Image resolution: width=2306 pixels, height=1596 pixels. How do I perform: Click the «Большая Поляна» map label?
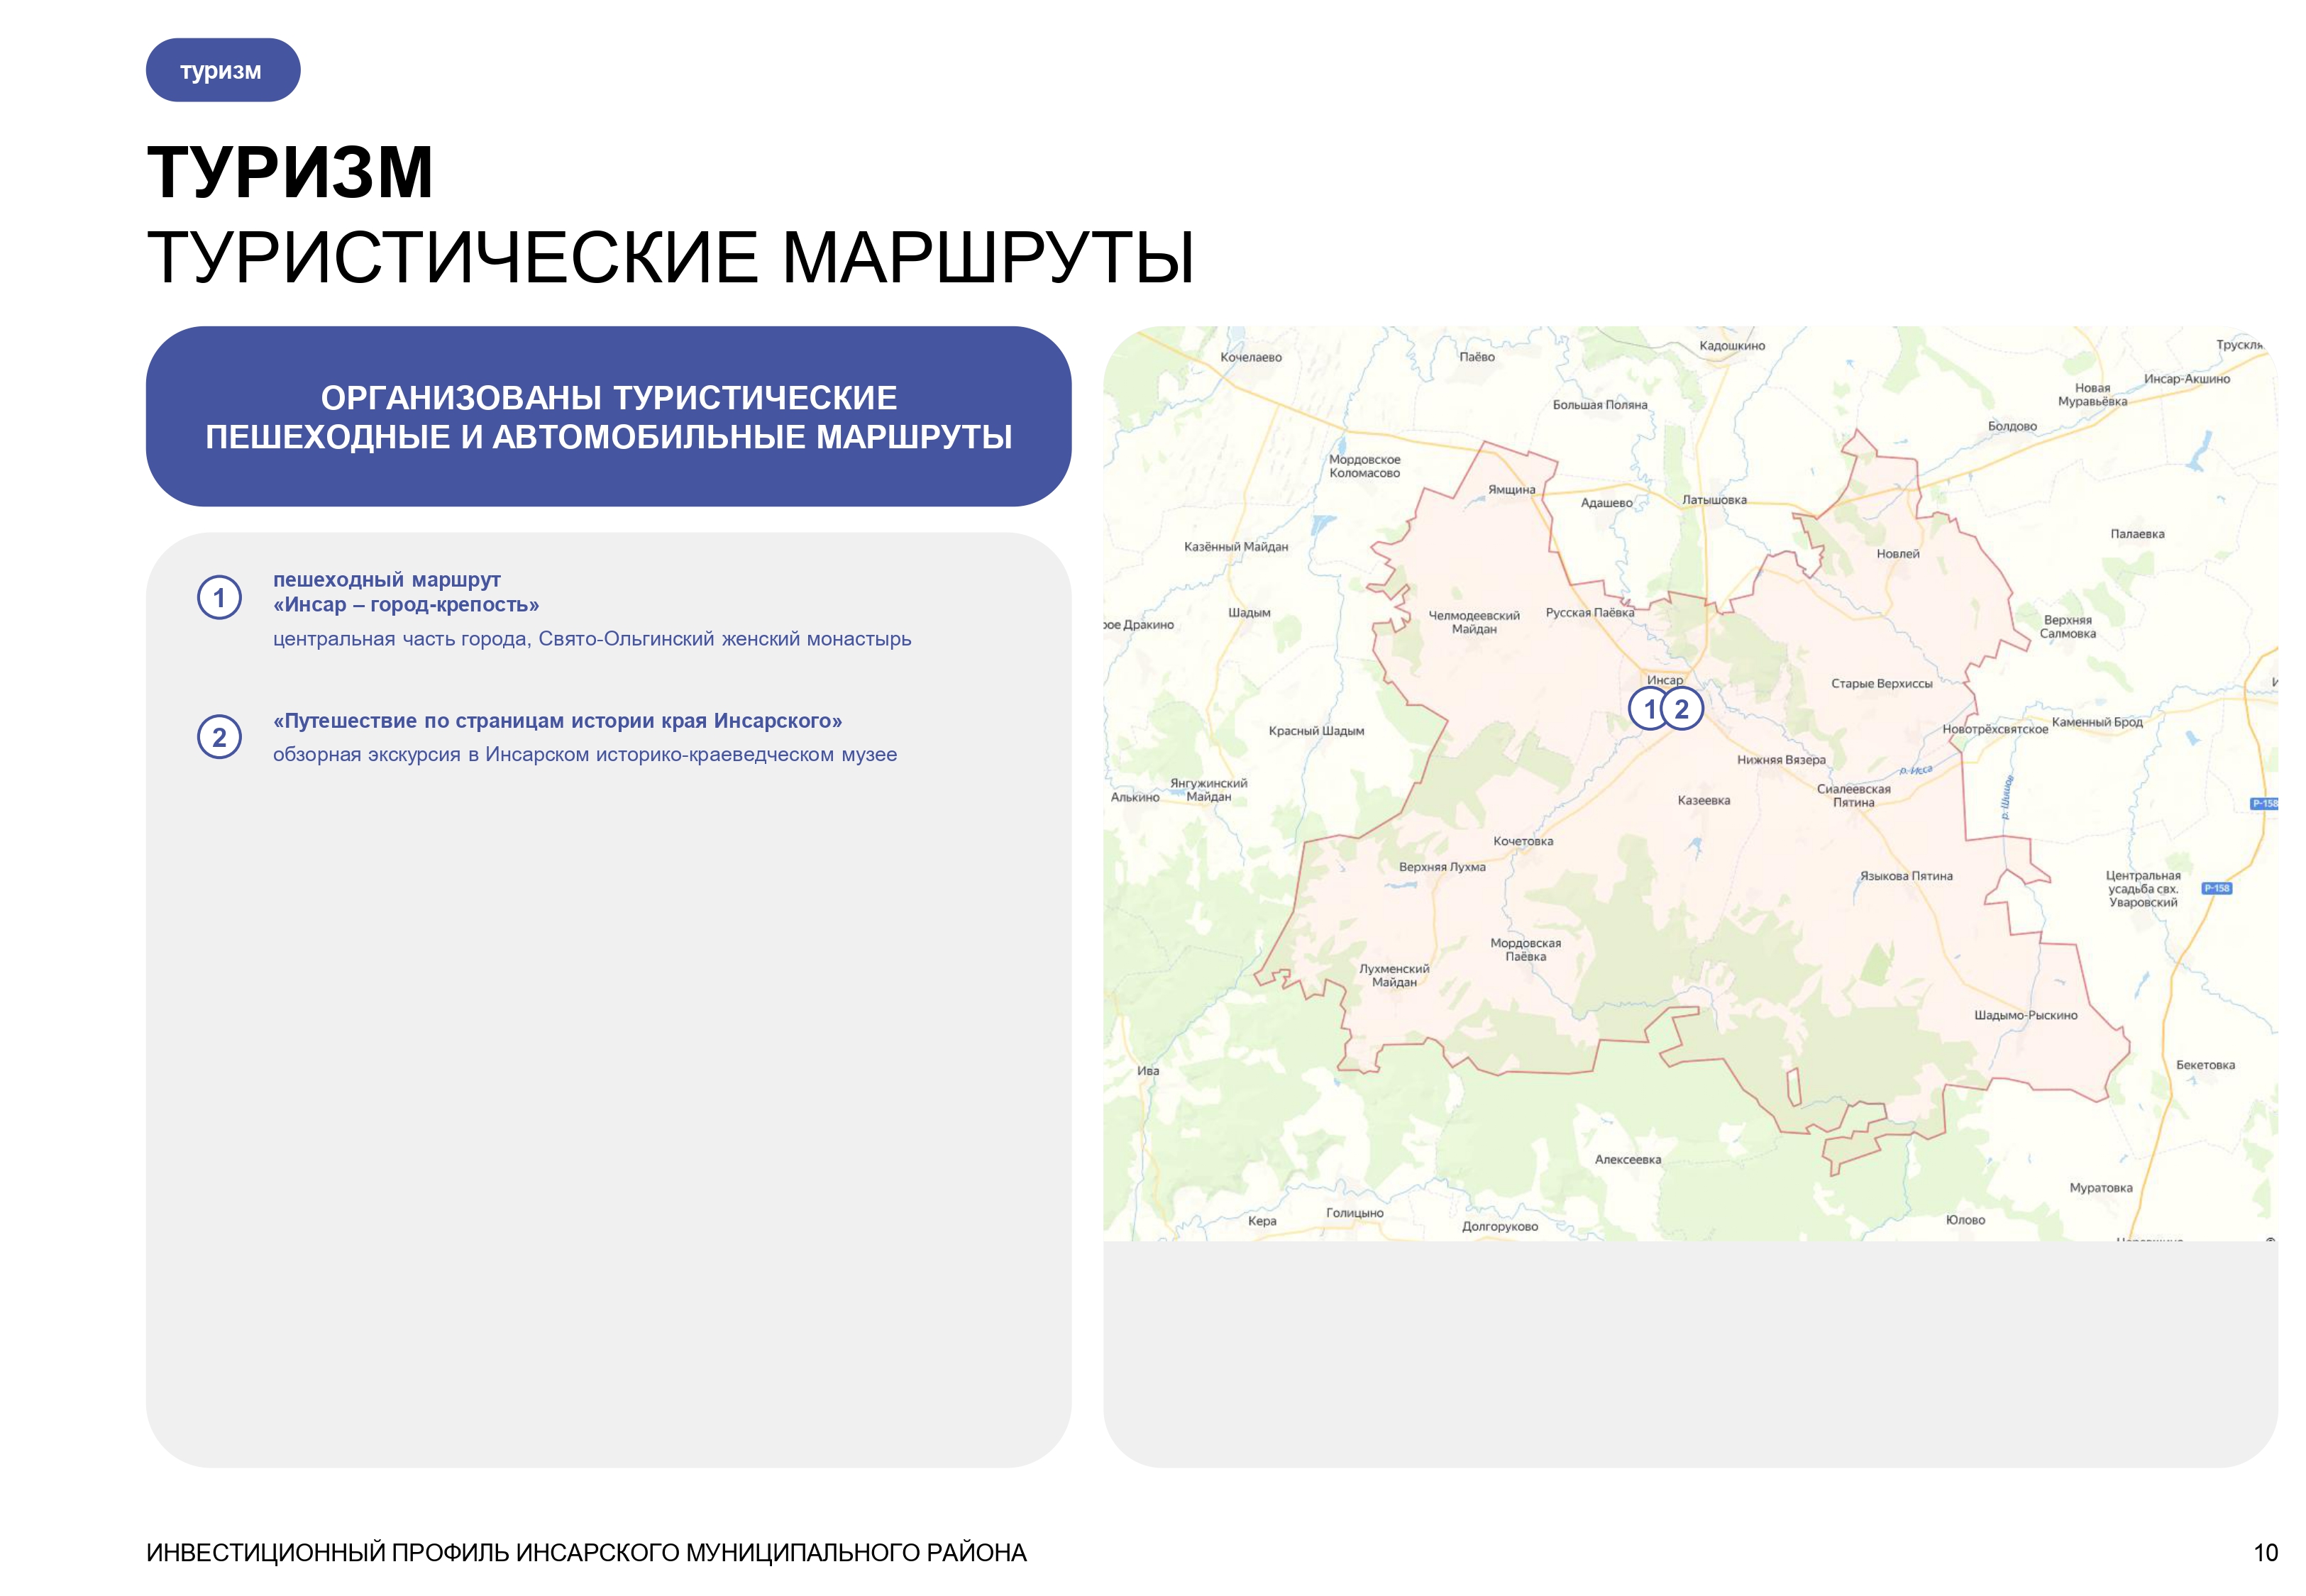coord(1600,405)
